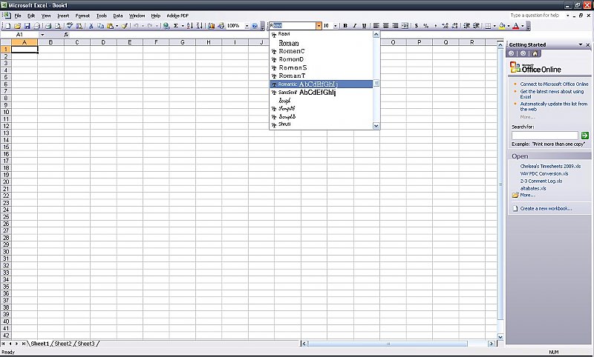594x357 pixels.
Task: Open the Insert menu
Action: click(63, 16)
